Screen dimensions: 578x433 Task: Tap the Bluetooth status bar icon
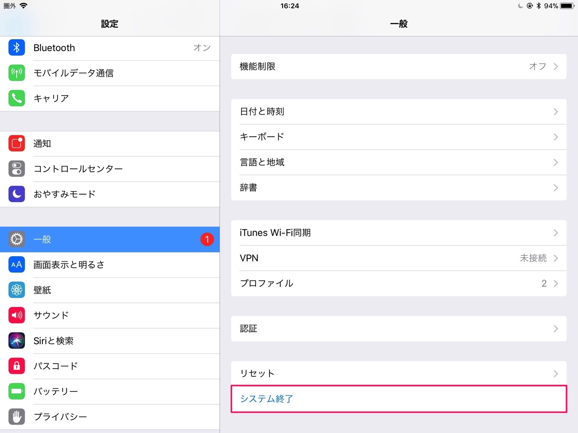pyautogui.click(x=539, y=6)
